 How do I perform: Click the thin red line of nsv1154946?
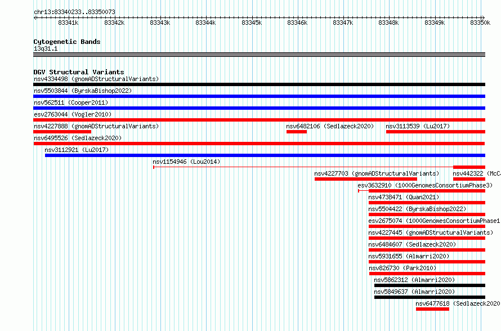[303, 167]
